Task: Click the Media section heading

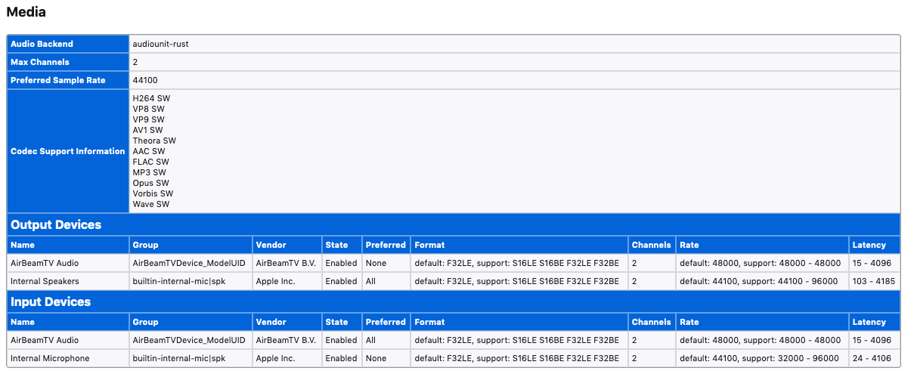Action: [x=26, y=12]
